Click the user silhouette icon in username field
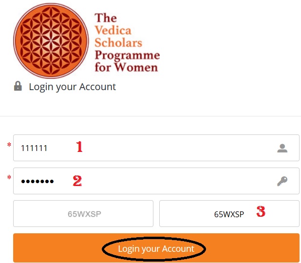 point(282,148)
